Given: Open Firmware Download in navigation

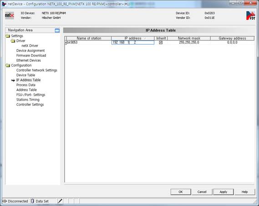Looking at the screenshot, I should [x=31, y=55].
